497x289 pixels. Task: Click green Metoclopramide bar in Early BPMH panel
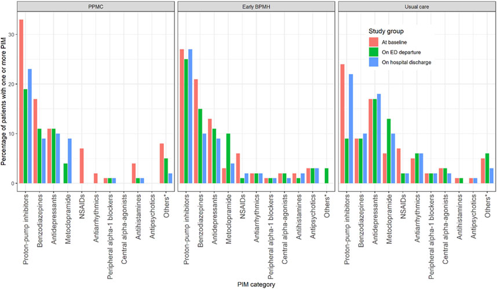pos(228,159)
